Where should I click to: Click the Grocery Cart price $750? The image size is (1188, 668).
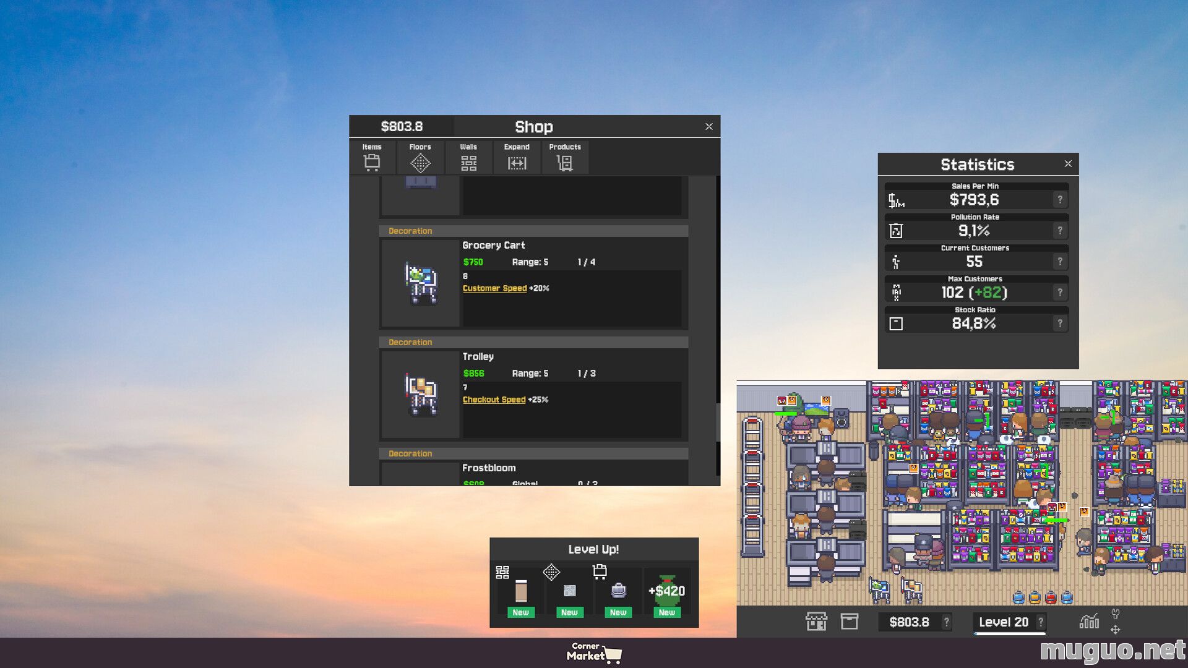[x=473, y=262]
